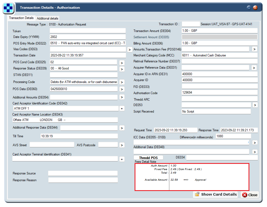This screenshot has height=207, width=267.
Task: Click the Additional Amounts (DE054) field
Action: pos(84,97)
